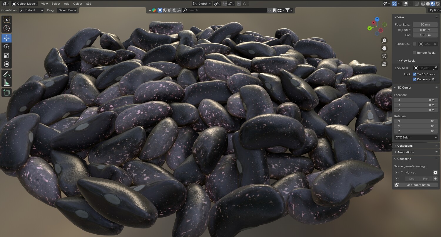Select the Annotate pencil tool
This screenshot has height=237, width=441.
6,74
